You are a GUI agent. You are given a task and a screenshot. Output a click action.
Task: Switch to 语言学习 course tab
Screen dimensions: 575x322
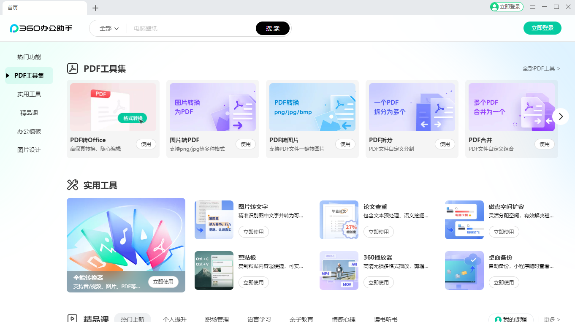[x=259, y=319]
